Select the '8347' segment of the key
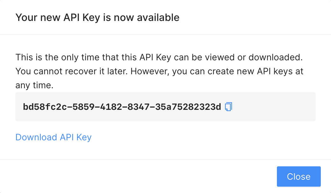331x193 pixels. click(x=138, y=107)
